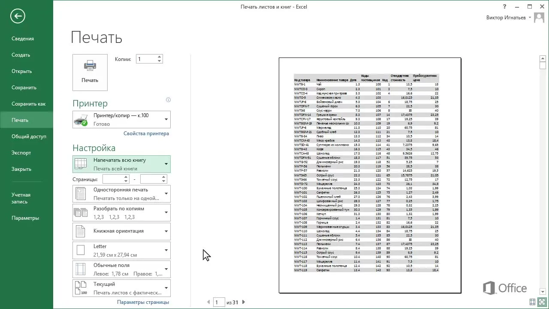Decrease copies with the down spinner
Image resolution: width=549 pixels, height=309 pixels.
[159, 61]
